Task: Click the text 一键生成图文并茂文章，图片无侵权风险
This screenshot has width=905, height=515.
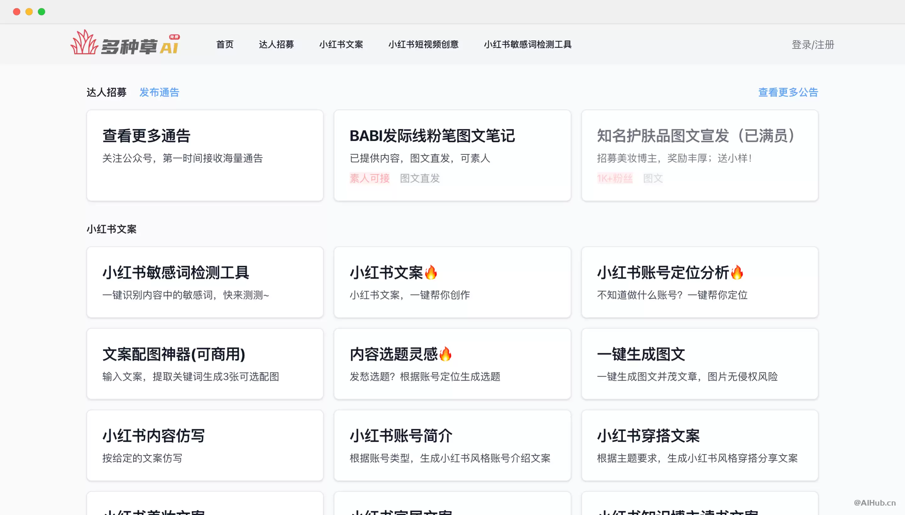Action: click(687, 377)
